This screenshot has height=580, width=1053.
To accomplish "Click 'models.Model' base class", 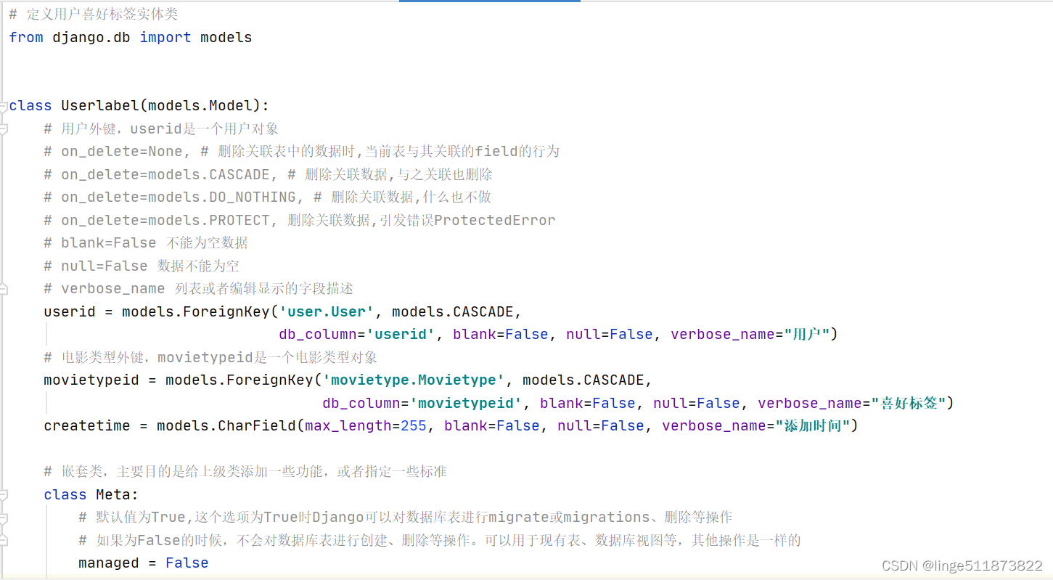I will click(200, 106).
